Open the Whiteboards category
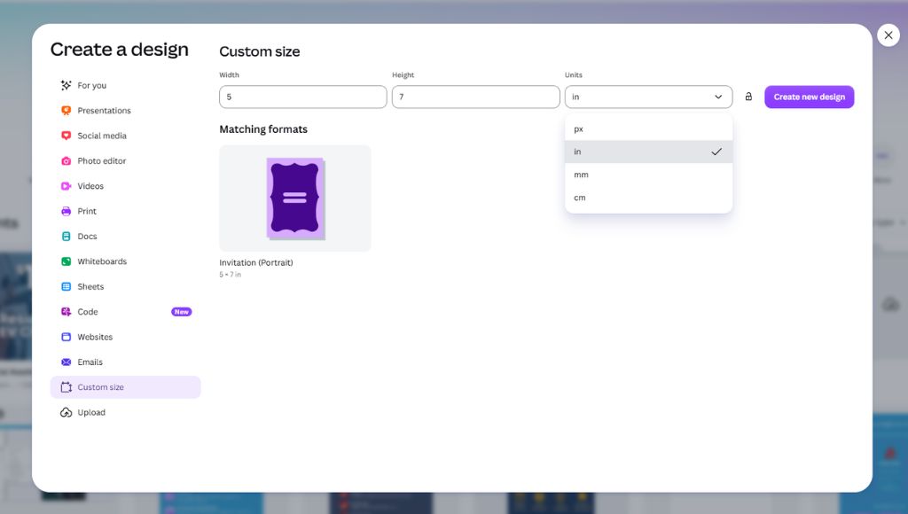 pos(125,261)
